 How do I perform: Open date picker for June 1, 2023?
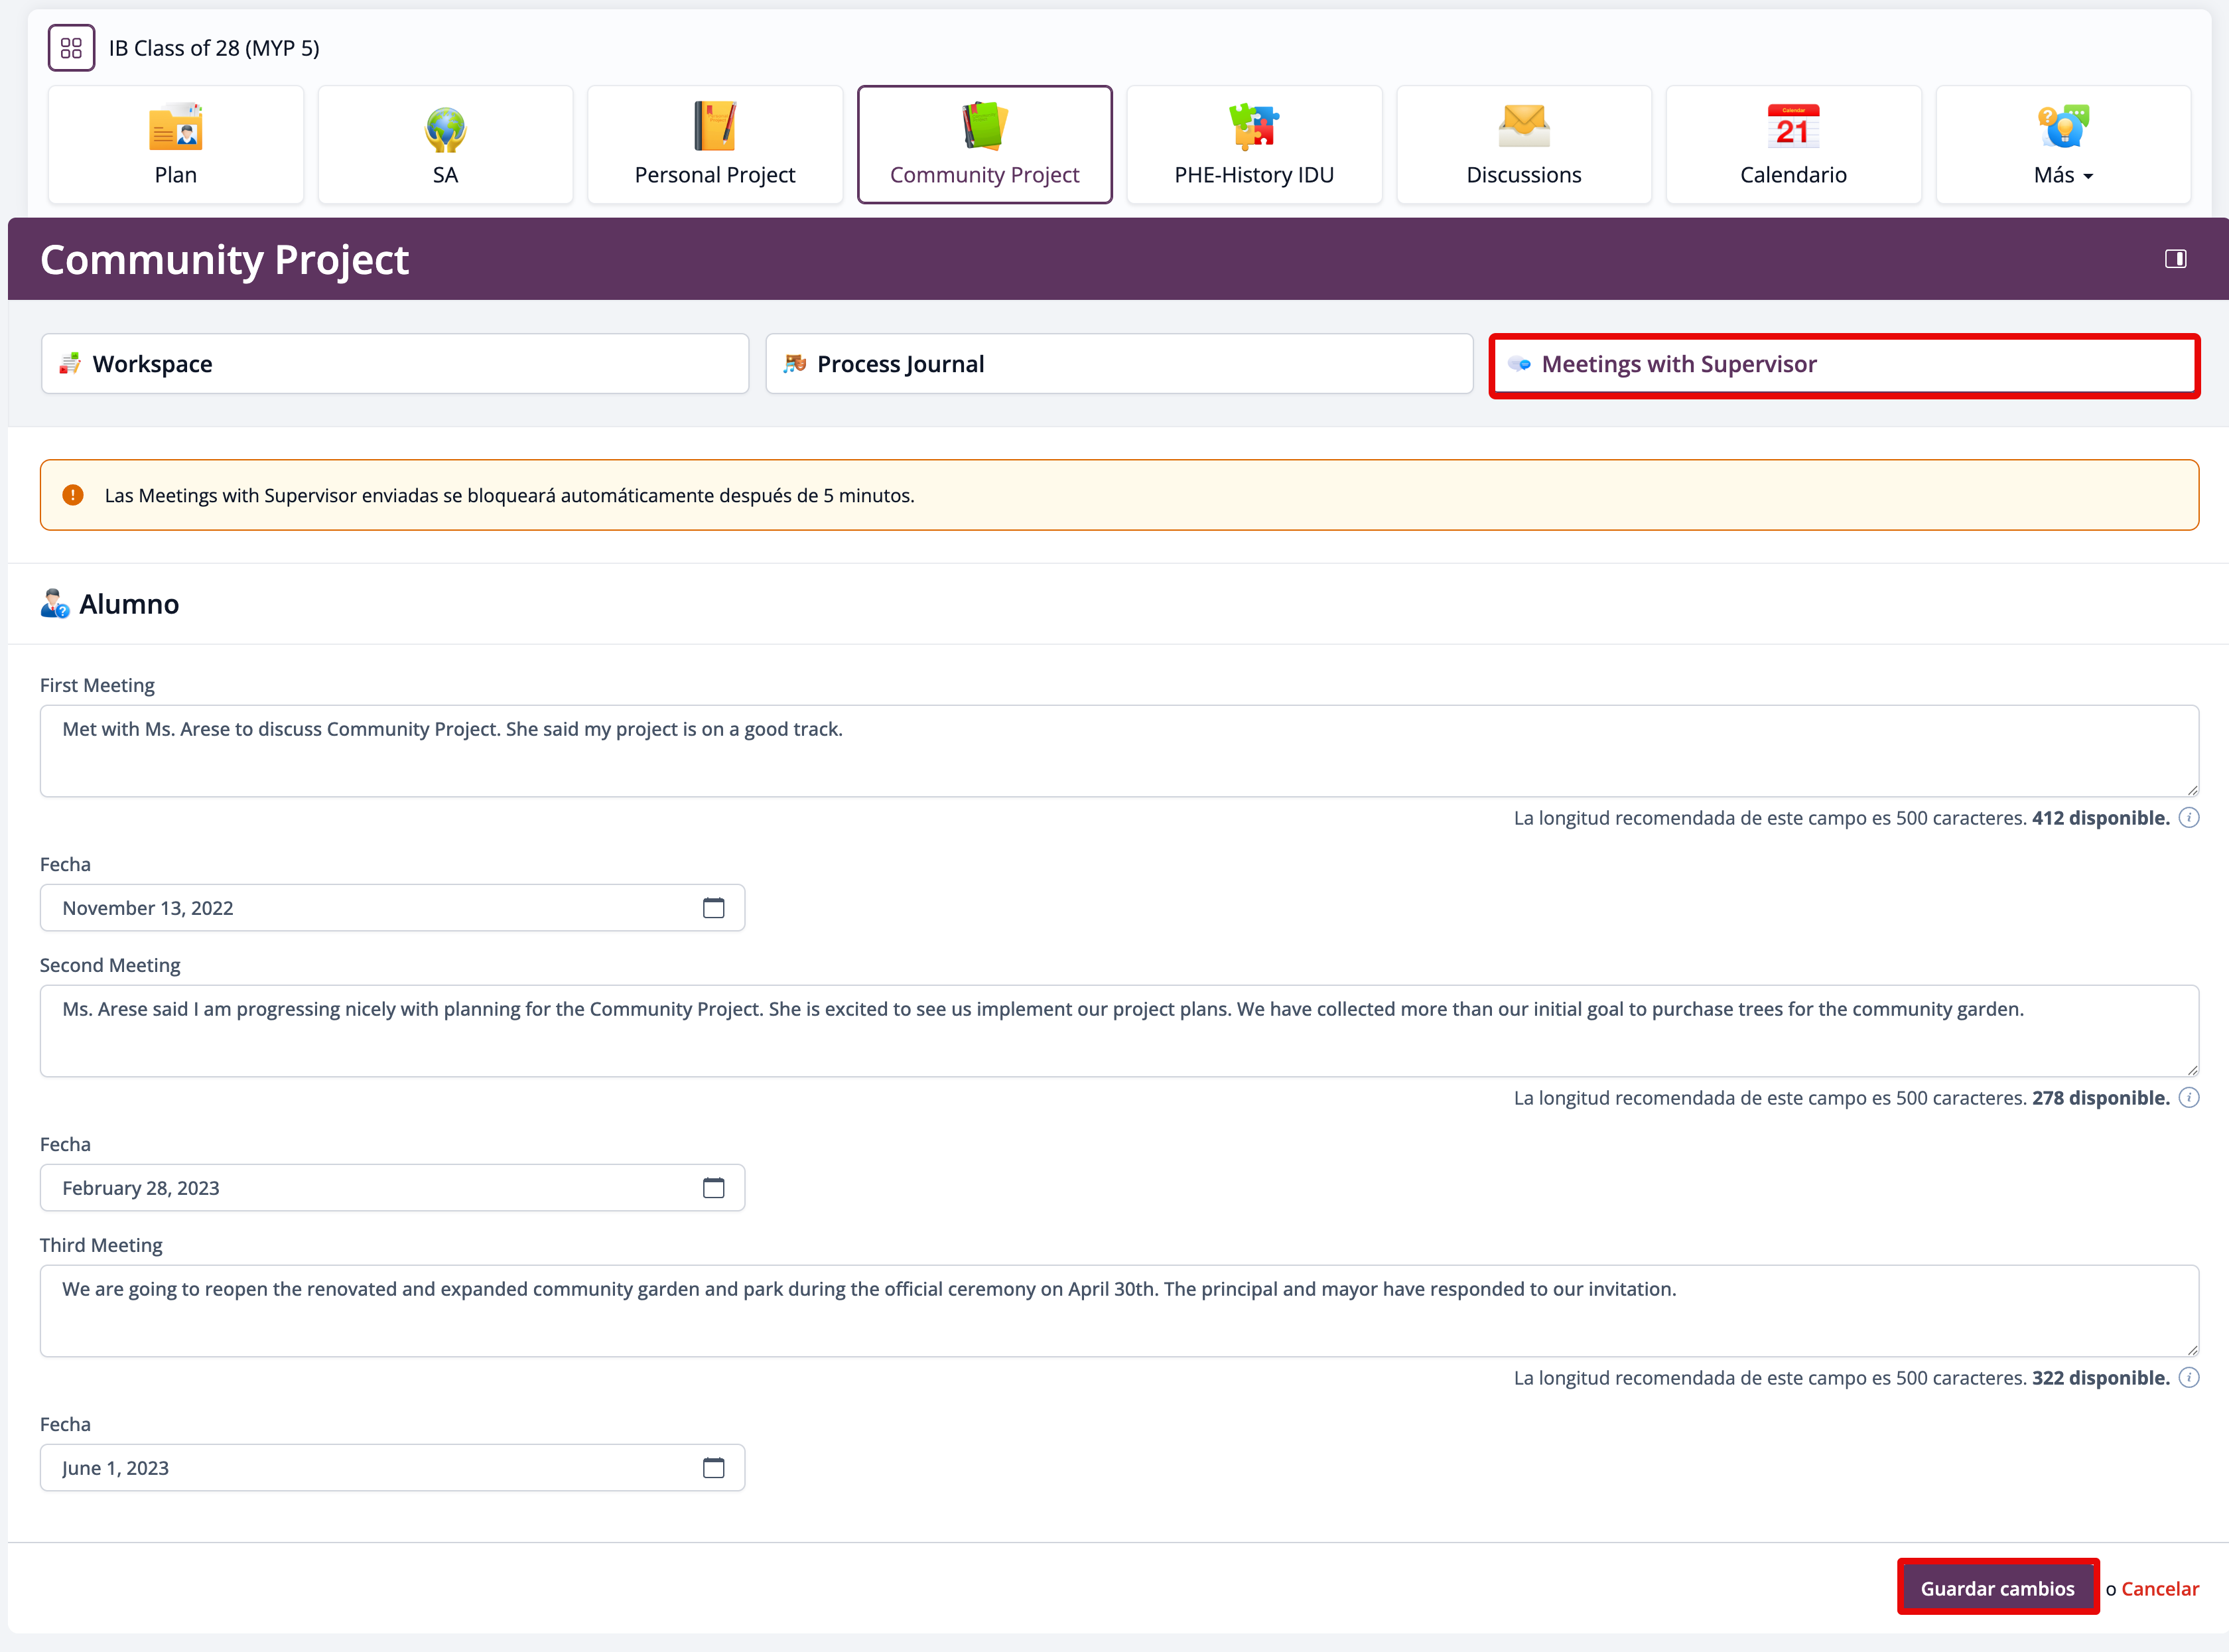[713, 1468]
